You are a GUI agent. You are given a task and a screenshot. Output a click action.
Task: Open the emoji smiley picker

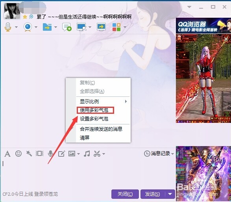18,154
